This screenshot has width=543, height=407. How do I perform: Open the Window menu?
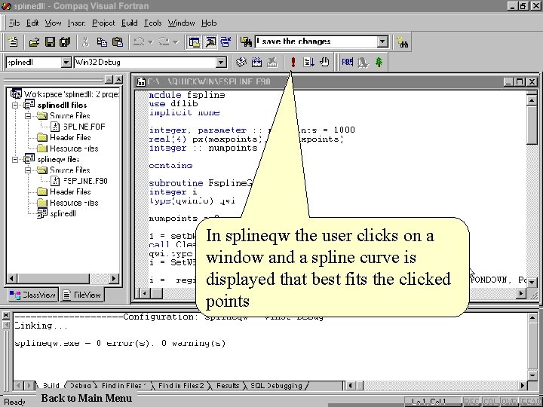(x=181, y=23)
